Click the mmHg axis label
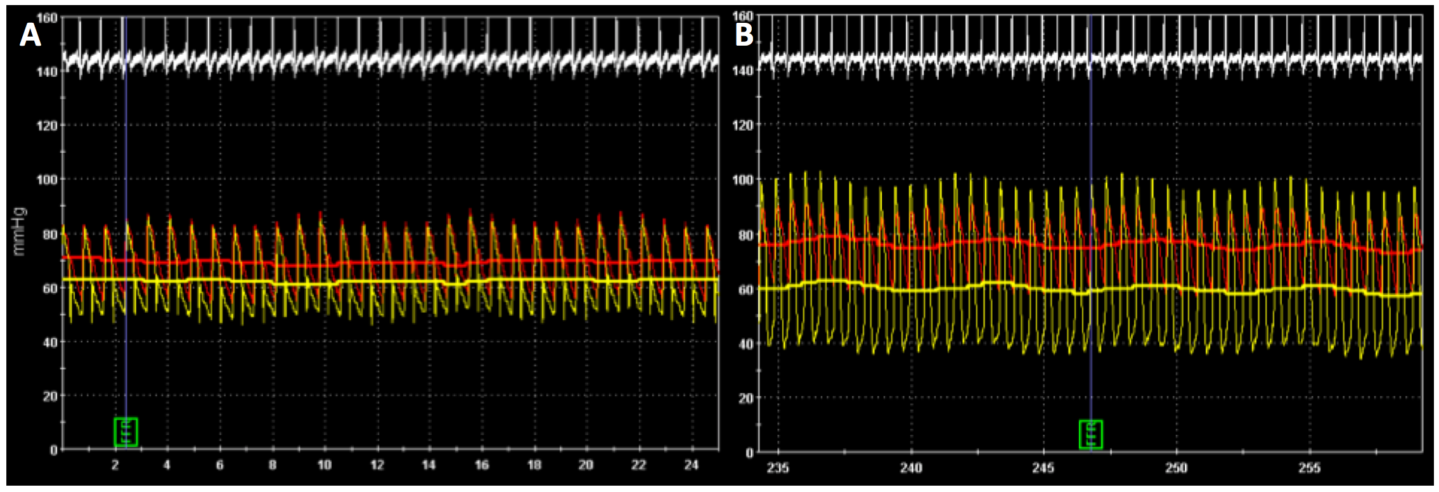 [20, 231]
